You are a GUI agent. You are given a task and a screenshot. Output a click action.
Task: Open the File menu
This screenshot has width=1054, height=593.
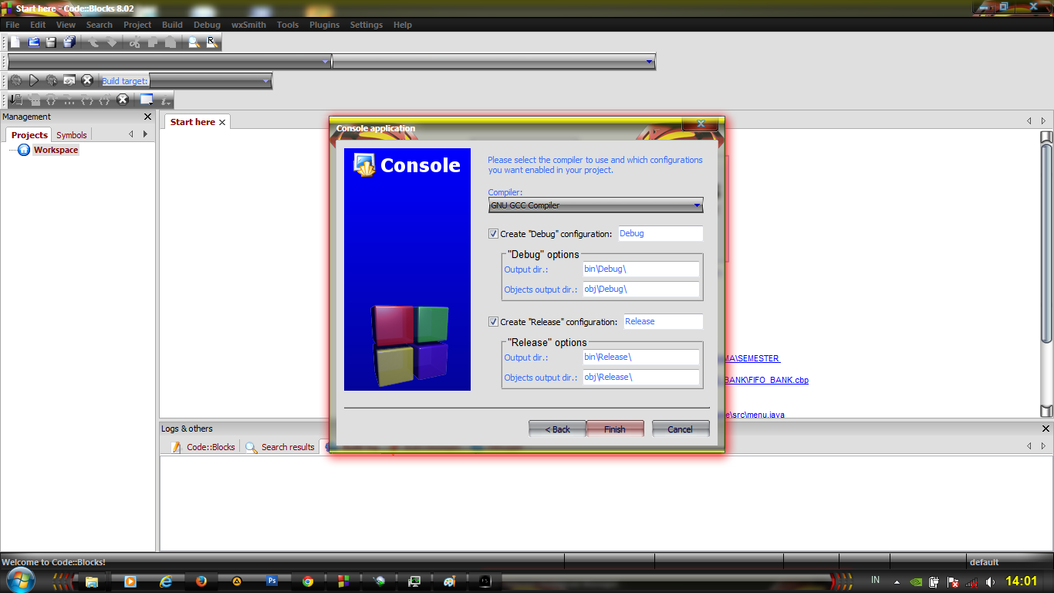pyautogui.click(x=12, y=25)
